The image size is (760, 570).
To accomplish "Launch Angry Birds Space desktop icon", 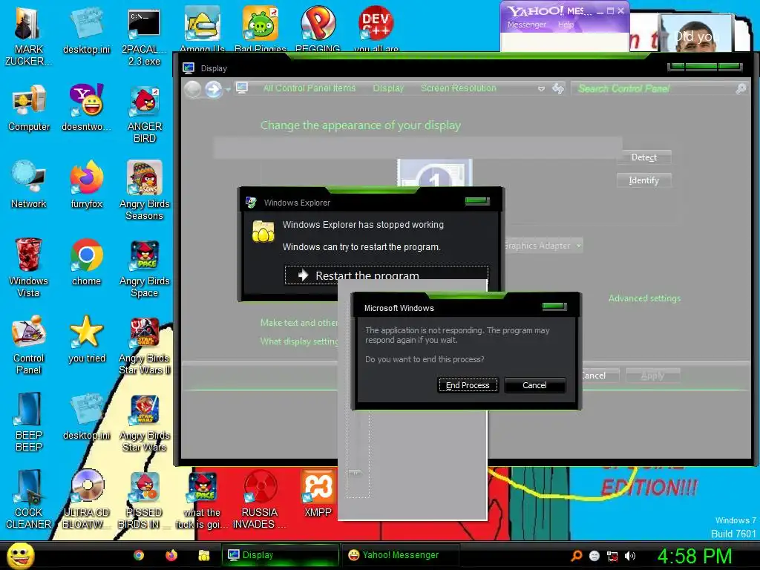I will point(145,267).
